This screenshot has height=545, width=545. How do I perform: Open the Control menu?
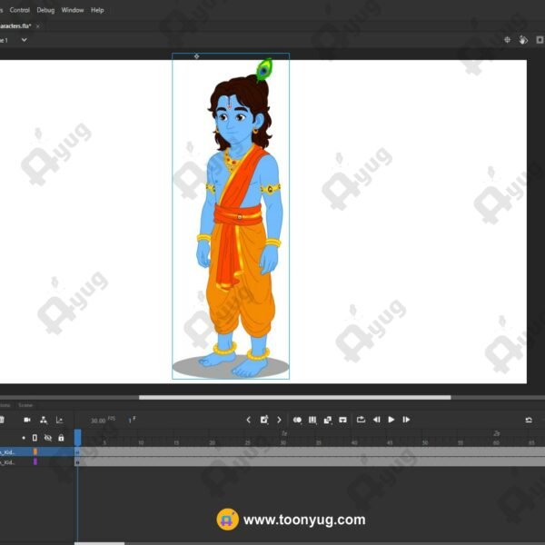[19, 10]
